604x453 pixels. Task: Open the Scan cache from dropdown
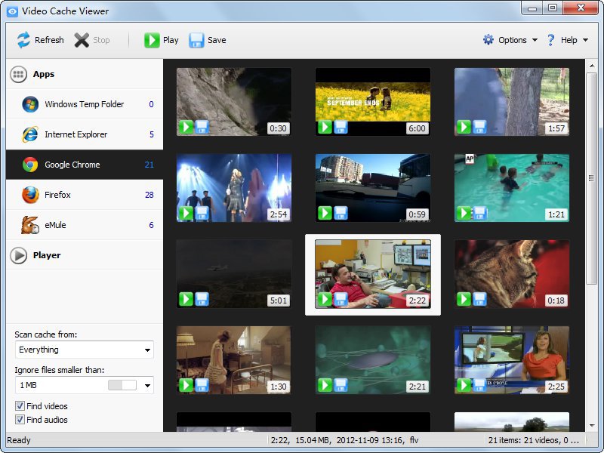(85, 350)
